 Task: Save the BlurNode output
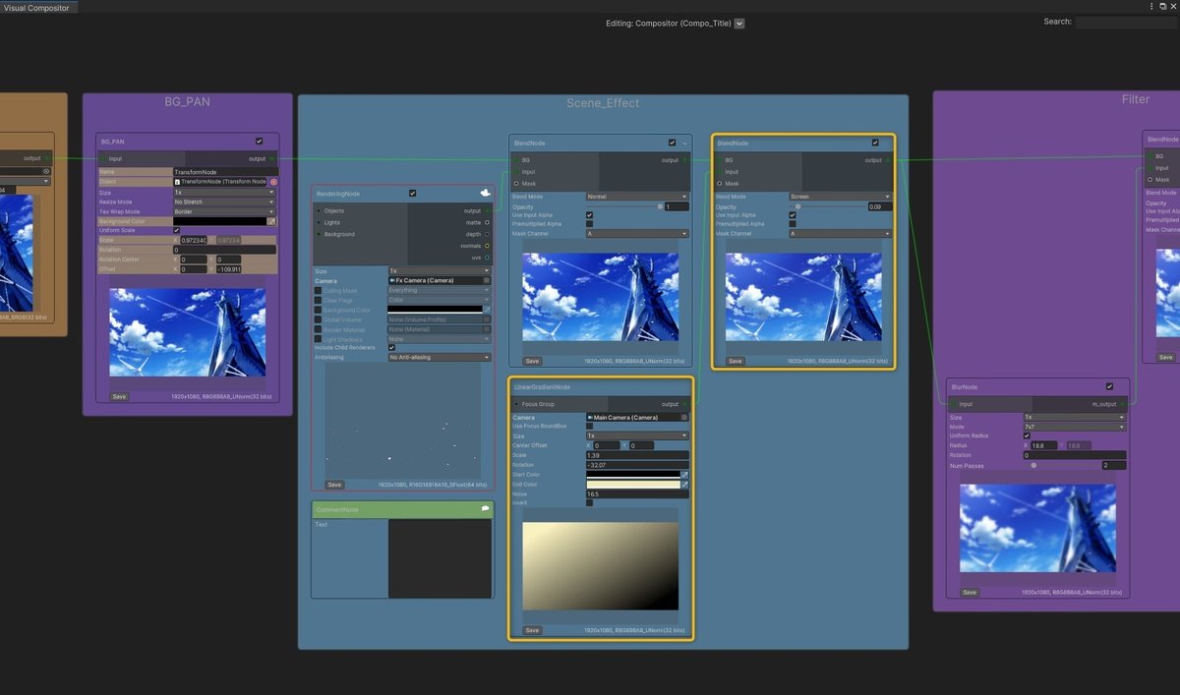[970, 593]
